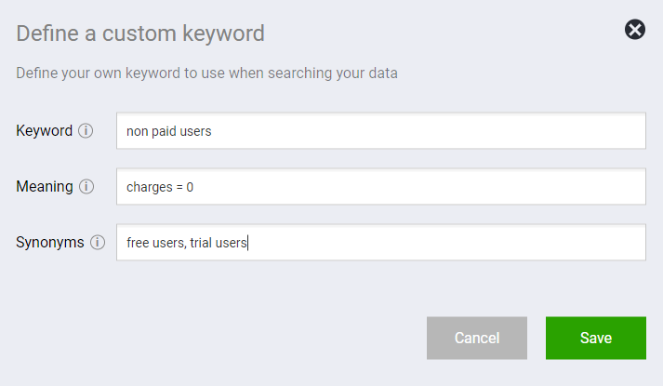Click the word "free" in Synonyms
Image resolution: width=663 pixels, height=386 pixels.
tap(138, 243)
